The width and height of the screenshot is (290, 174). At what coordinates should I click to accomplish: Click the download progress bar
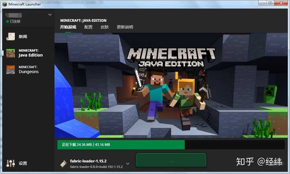pos(171,145)
